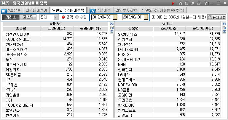
Task: Click 한국전력 stock name
Action: 125,70
